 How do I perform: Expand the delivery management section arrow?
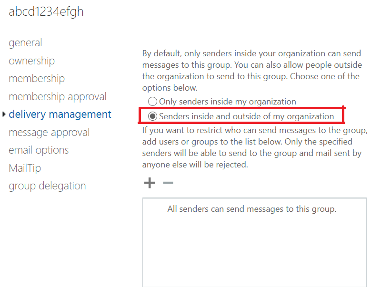pyautogui.click(x=3, y=114)
